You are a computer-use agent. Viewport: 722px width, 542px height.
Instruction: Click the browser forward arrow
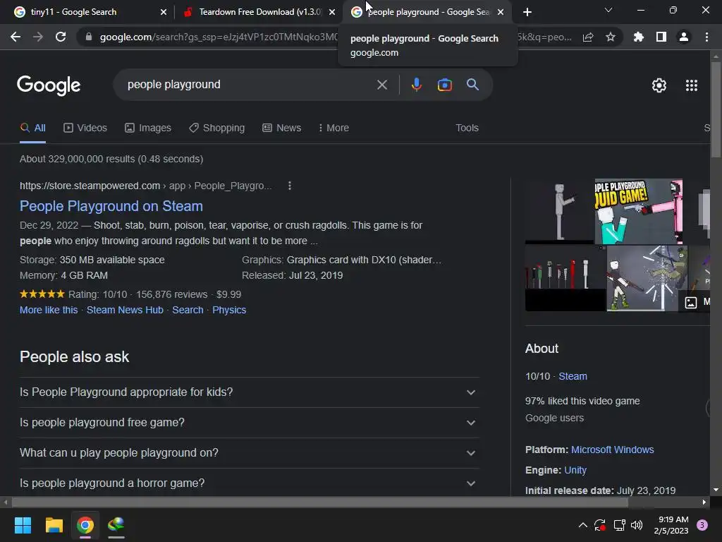tap(38, 37)
